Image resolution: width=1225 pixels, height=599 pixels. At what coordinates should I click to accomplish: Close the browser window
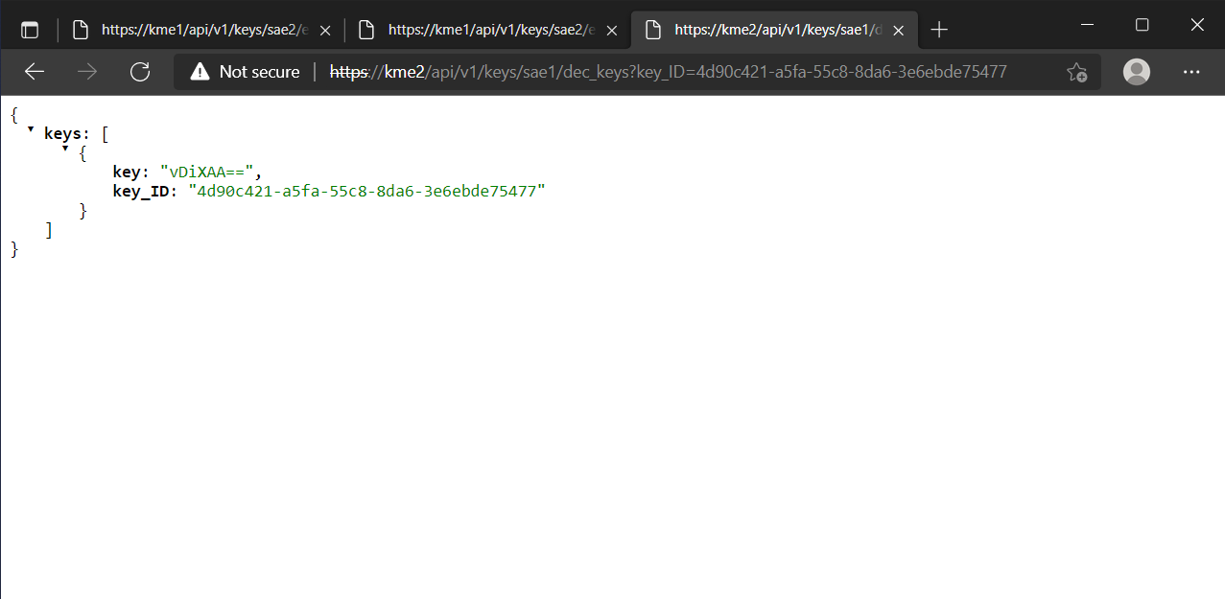point(1196,25)
